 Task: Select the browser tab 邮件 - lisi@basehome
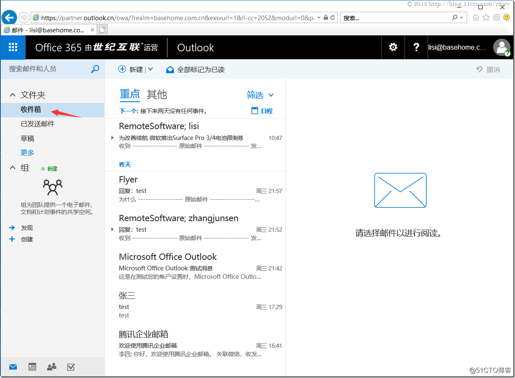click(x=49, y=30)
